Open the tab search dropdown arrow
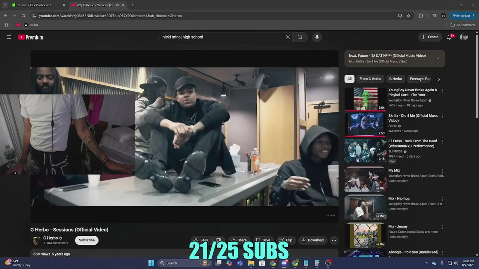Viewport: 479px width, 269px height. click(4, 5)
